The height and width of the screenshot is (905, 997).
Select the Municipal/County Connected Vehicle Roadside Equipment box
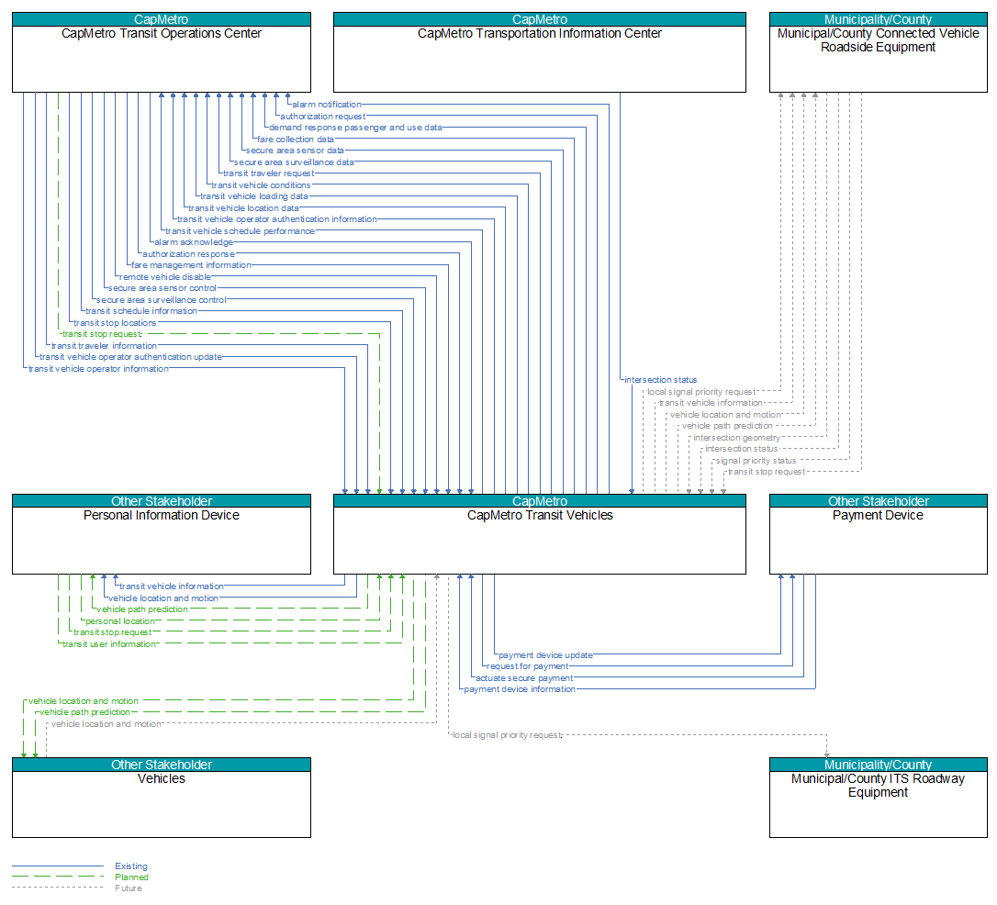coord(878,52)
